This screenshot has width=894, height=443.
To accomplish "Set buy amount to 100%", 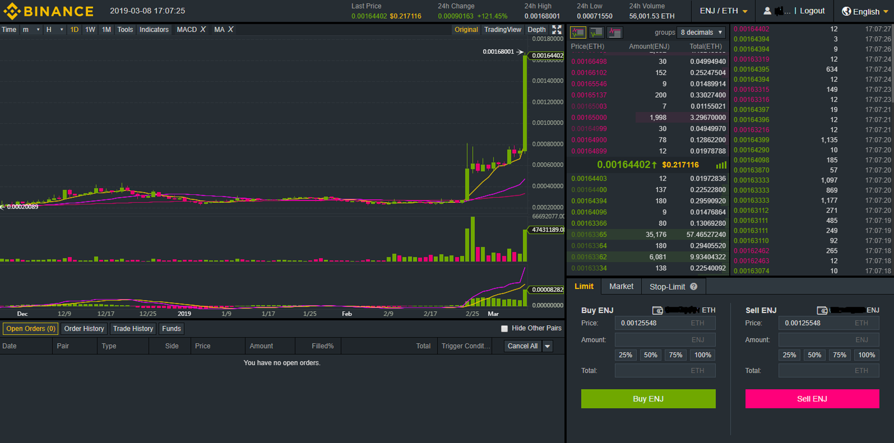I will click(x=703, y=355).
